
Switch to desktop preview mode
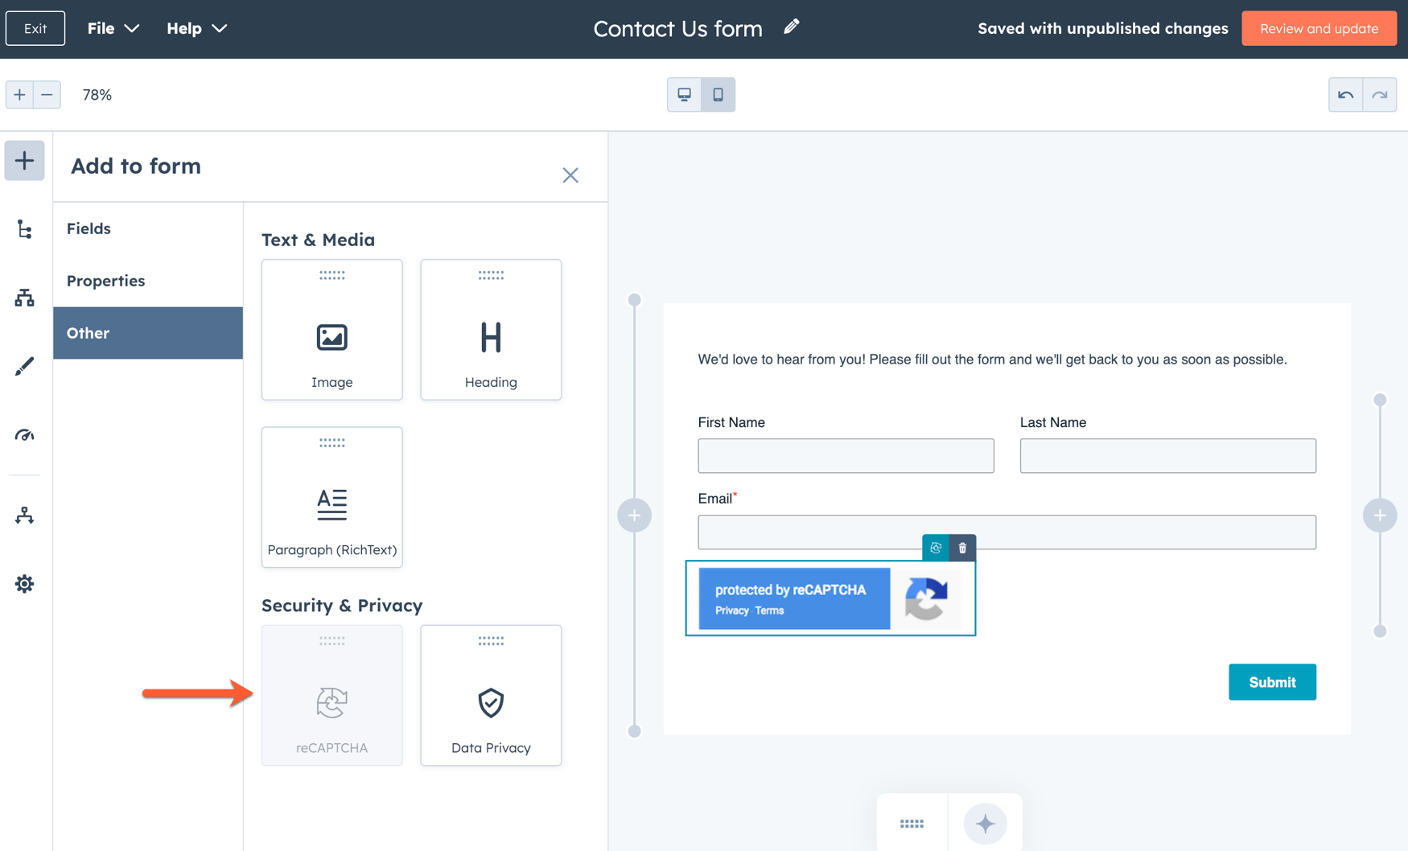coord(684,94)
